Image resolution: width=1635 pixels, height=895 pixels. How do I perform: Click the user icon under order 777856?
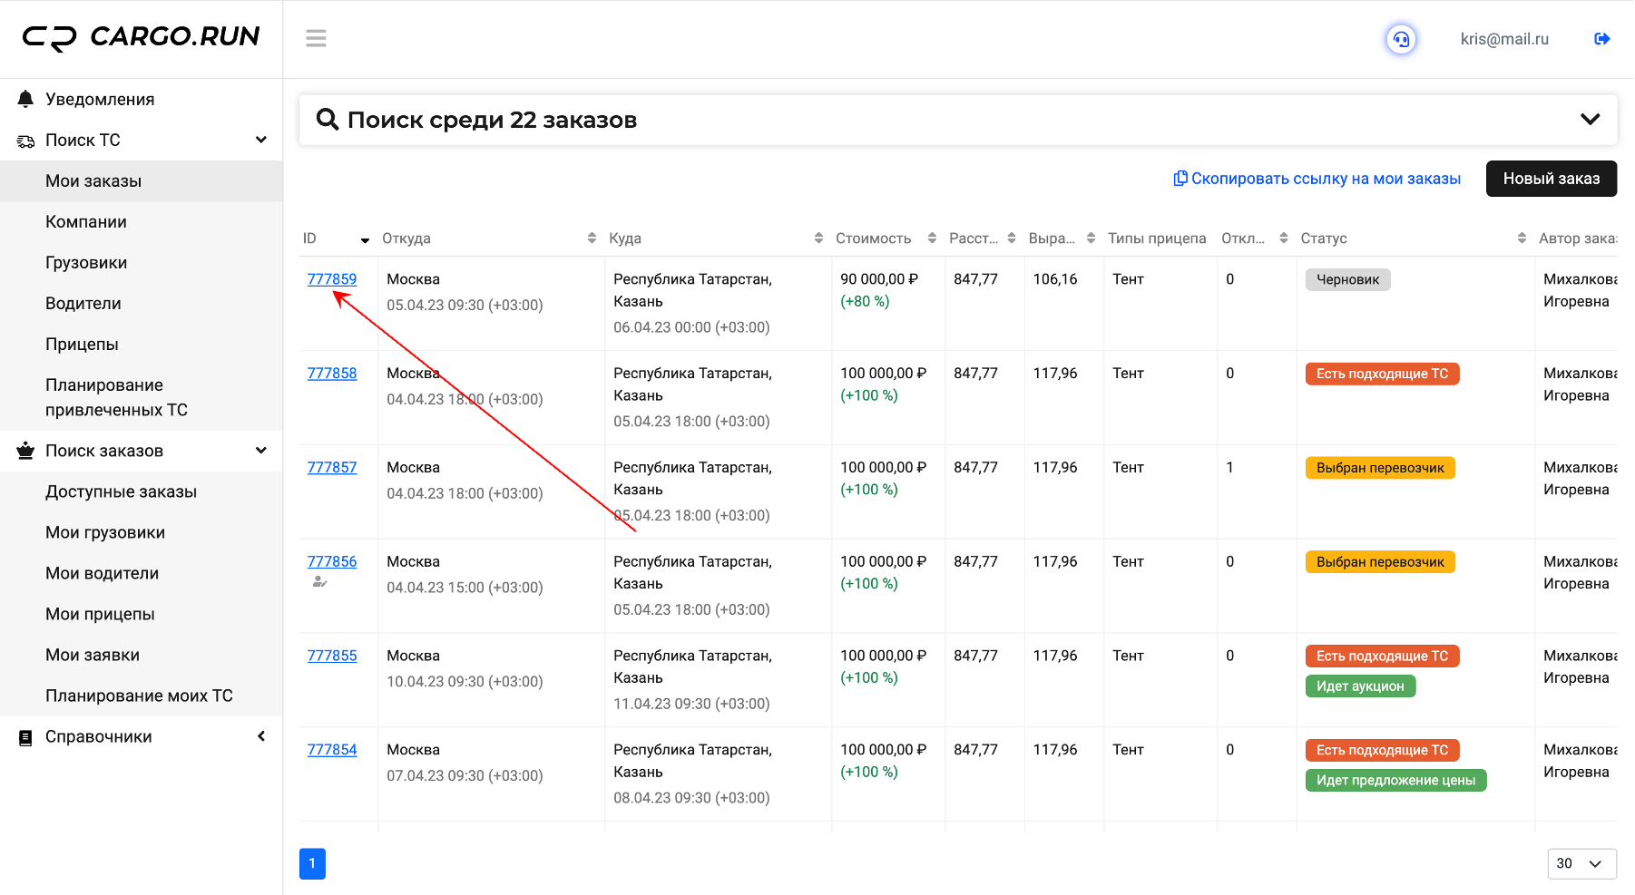pos(318,582)
